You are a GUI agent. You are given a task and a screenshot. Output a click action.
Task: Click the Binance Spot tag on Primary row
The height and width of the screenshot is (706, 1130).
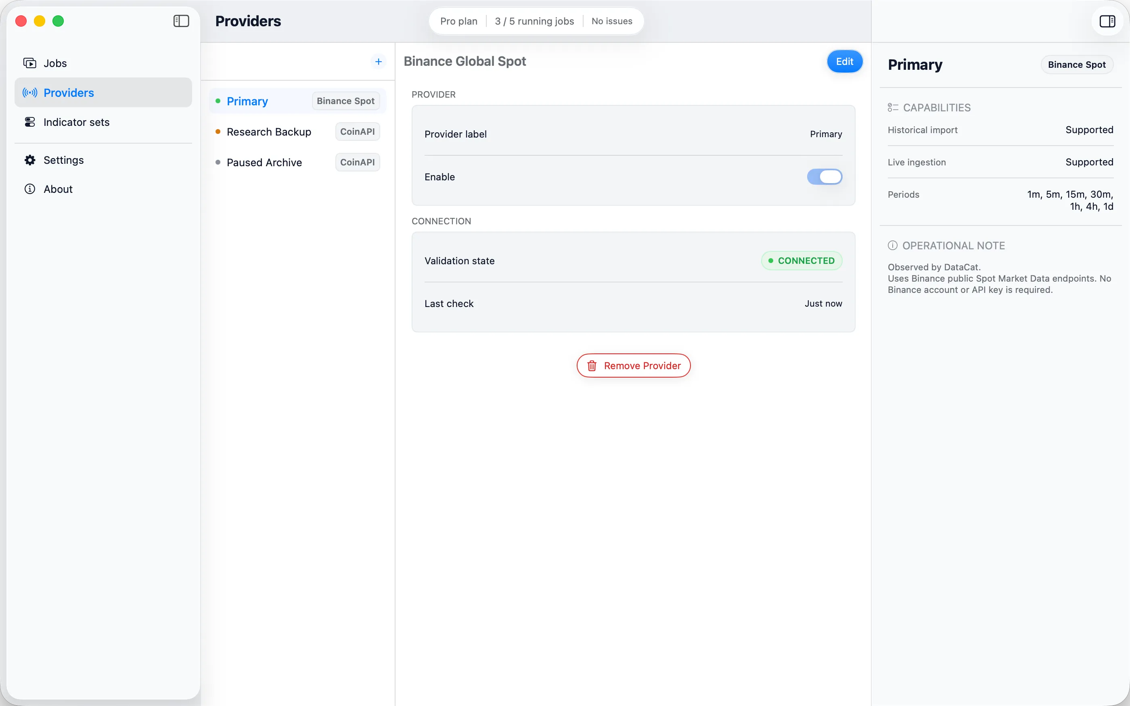pyautogui.click(x=345, y=101)
